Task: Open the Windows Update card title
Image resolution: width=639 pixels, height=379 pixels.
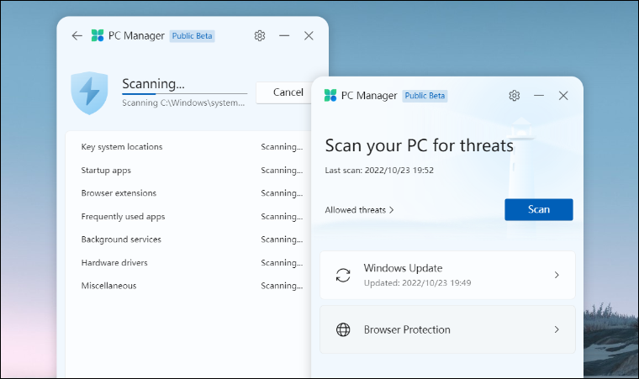Action: (x=403, y=268)
